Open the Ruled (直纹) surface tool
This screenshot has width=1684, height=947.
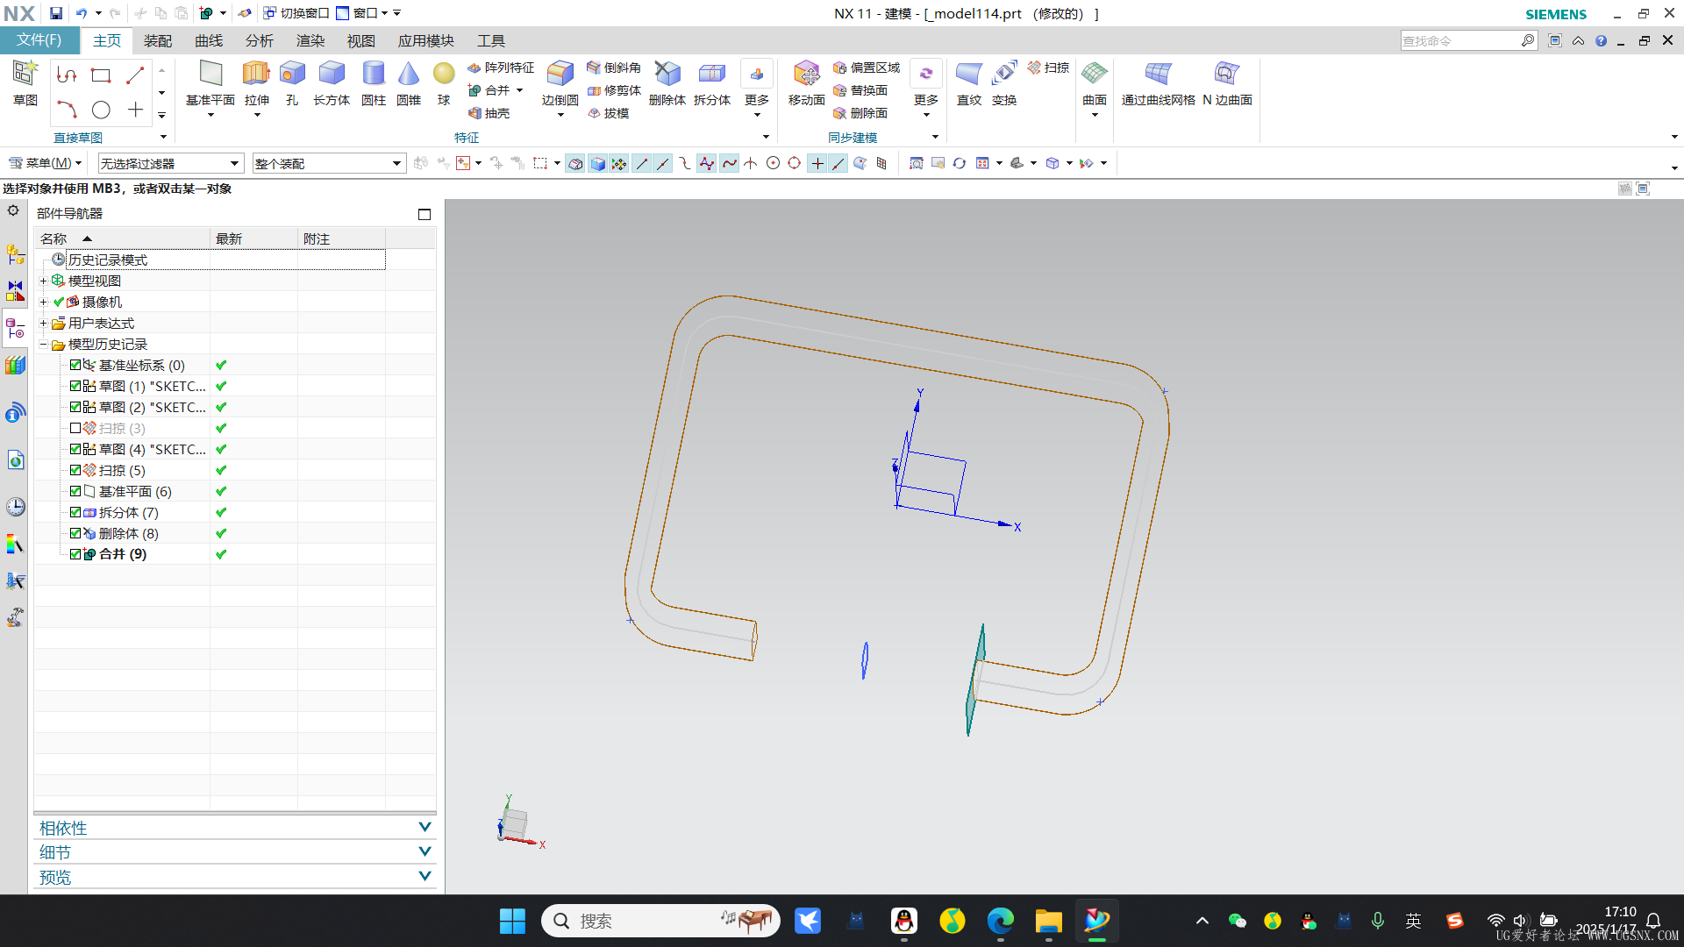click(969, 83)
